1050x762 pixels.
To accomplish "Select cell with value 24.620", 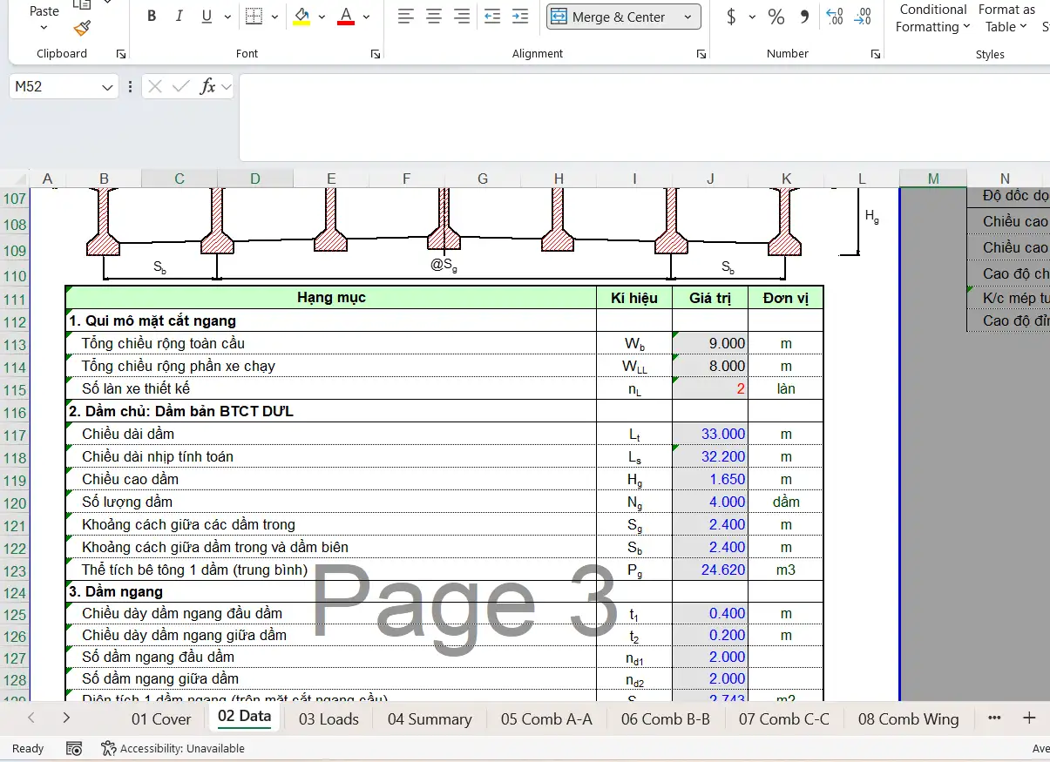I will [710, 570].
